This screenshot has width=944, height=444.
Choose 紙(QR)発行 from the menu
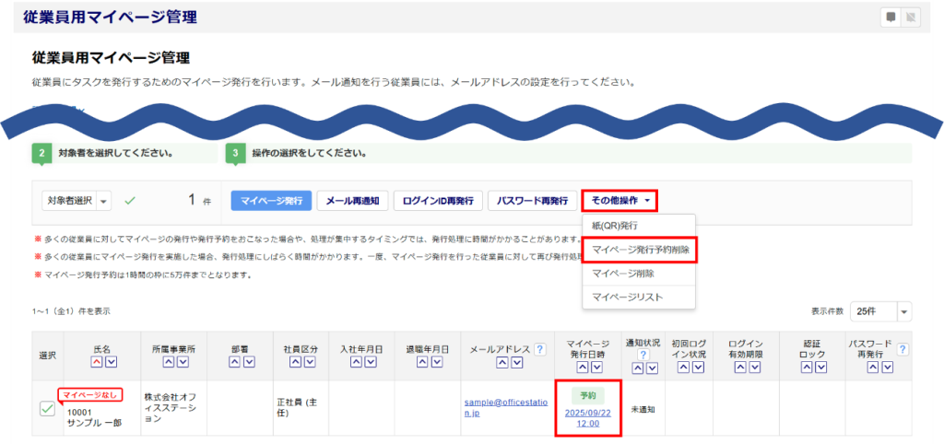click(615, 226)
